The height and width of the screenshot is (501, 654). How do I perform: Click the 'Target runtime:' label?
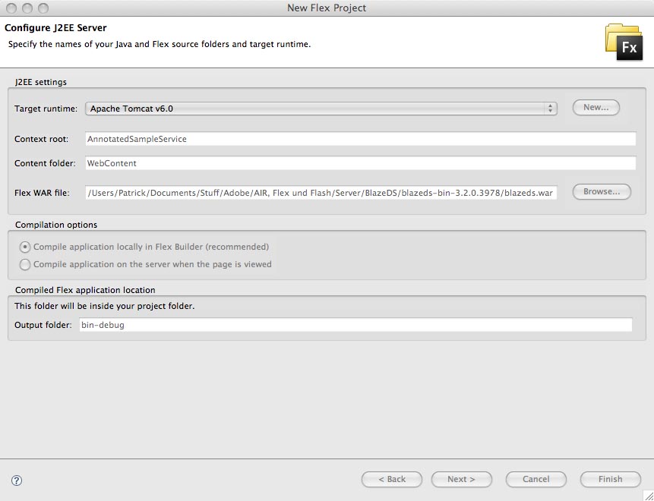[x=46, y=109]
